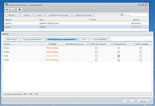Enable read/write for music folder
Image resolution: width=155 pixels, height=106 pixels.
click(x=119, y=48)
